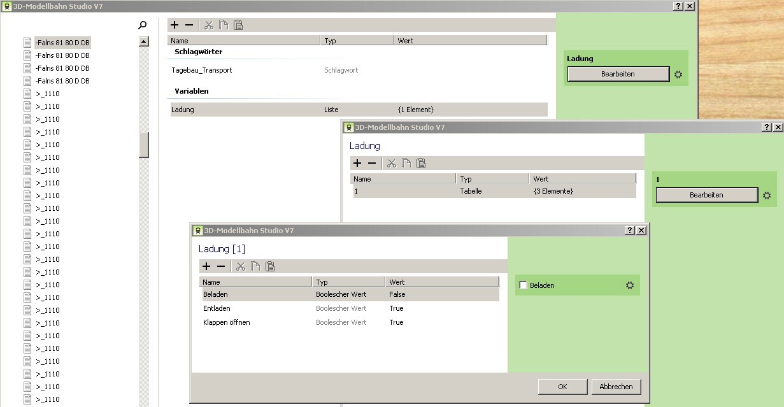Screen dimensions: 784x407
Task: Add an element in the Ladung window
Action: pyautogui.click(x=357, y=163)
